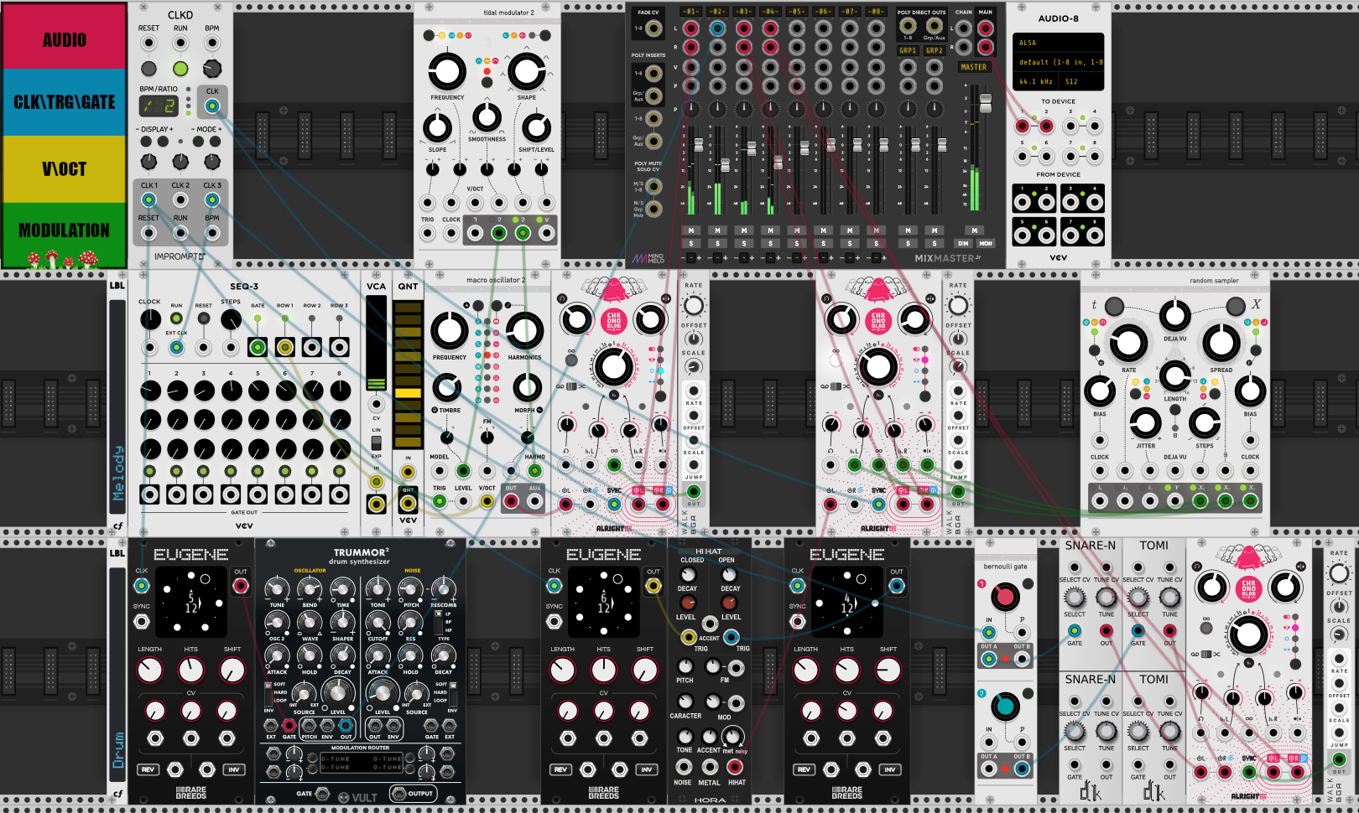Flip the LP/BP/HP TYPE switch on Trummor
This screenshot has width=1359, height=813.
coord(438,622)
